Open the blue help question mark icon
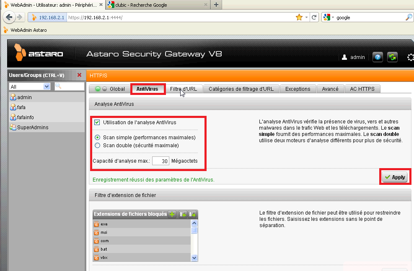Screen dimensions: 414x271 click(x=378, y=57)
